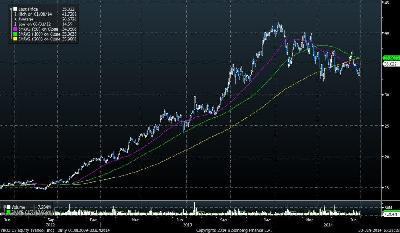
Task: Click the white Last Price color swatch
Action: (x=14, y=8)
